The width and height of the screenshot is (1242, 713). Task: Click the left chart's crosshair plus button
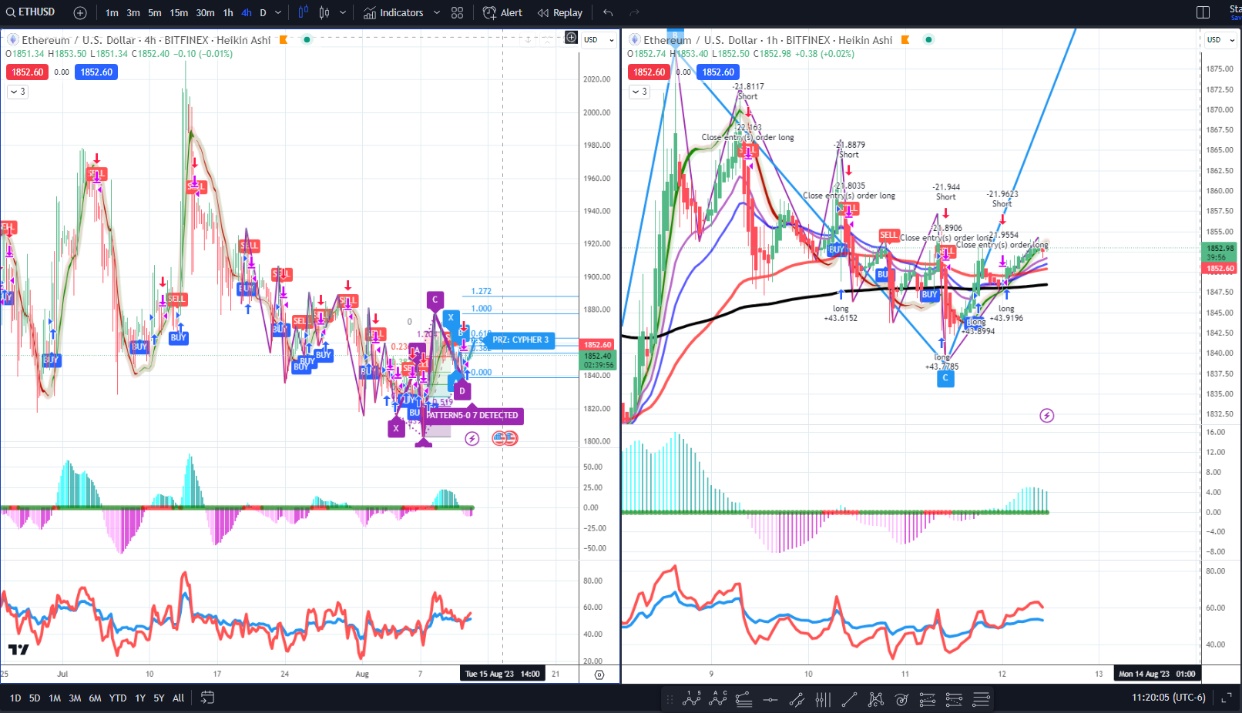[x=571, y=37]
